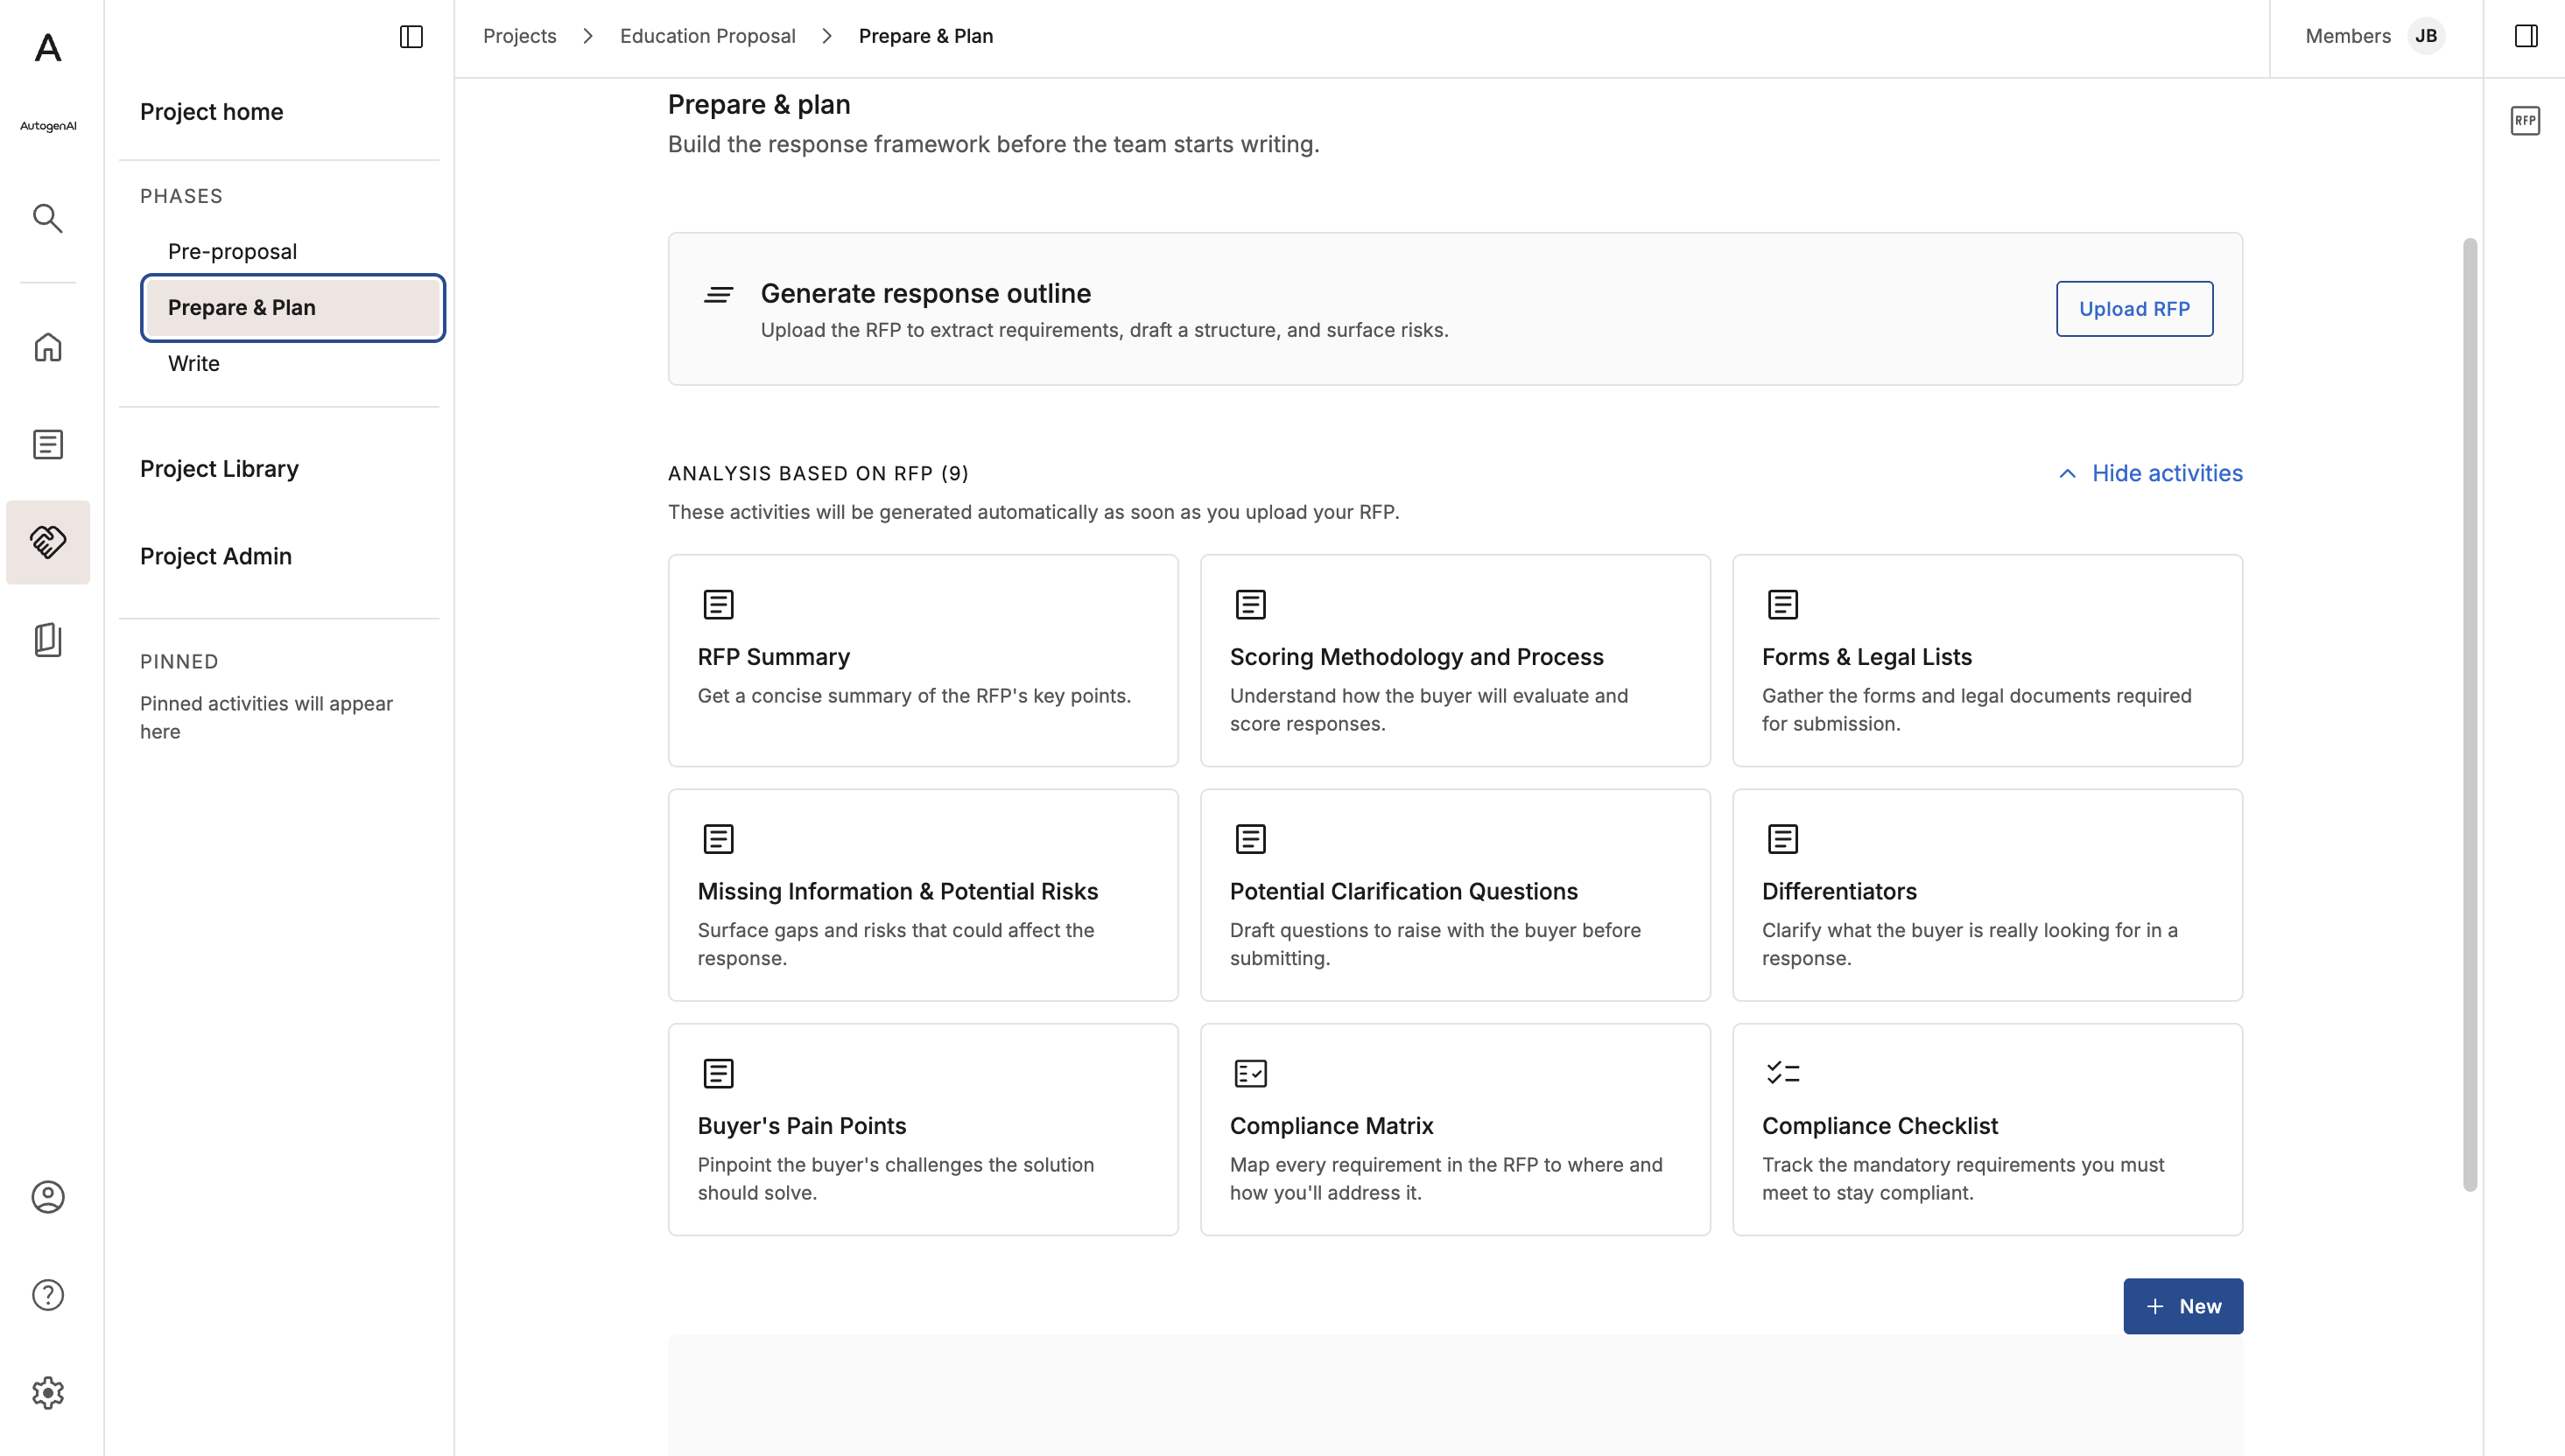Screen dimensions: 2565x1456
Task: Open the user profile icon
Action: pyautogui.click(x=48, y=1197)
